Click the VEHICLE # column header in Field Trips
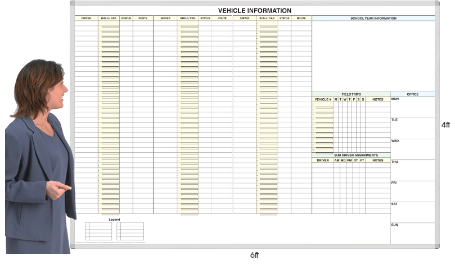This screenshot has height=269, width=455. coord(323,99)
